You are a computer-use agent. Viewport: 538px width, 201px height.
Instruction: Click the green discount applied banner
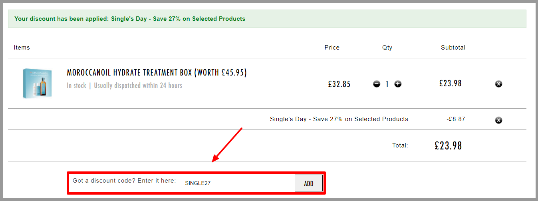[267, 19]
